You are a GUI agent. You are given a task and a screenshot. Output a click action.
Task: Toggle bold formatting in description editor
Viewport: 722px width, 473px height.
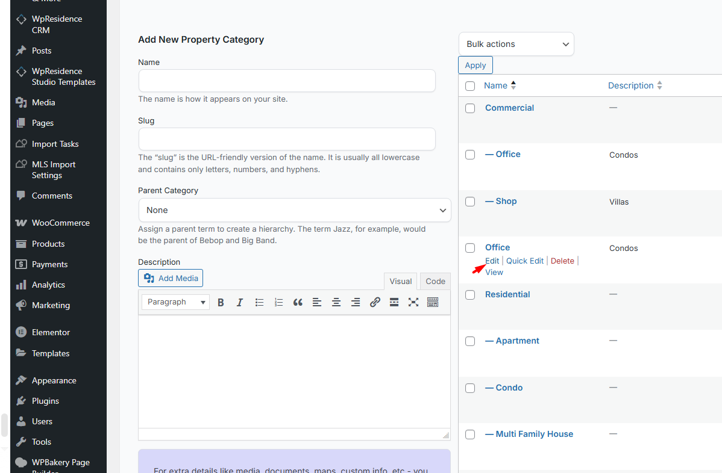point(221,302)
